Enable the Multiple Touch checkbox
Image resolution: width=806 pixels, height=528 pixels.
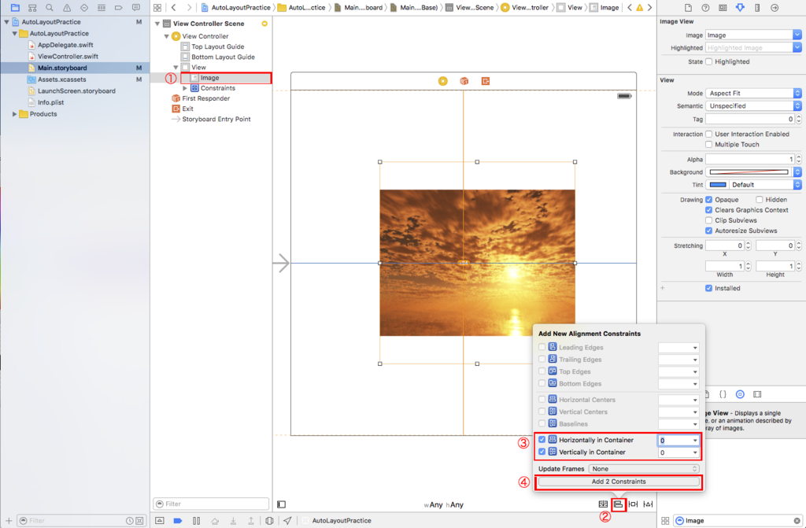(709, 145)
